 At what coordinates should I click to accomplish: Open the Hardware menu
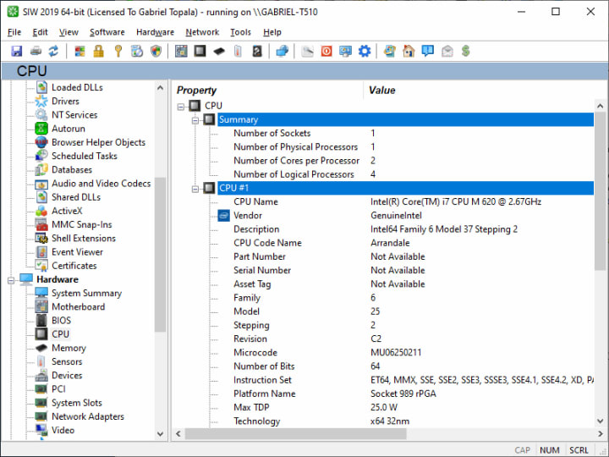(x=155, y=32)
